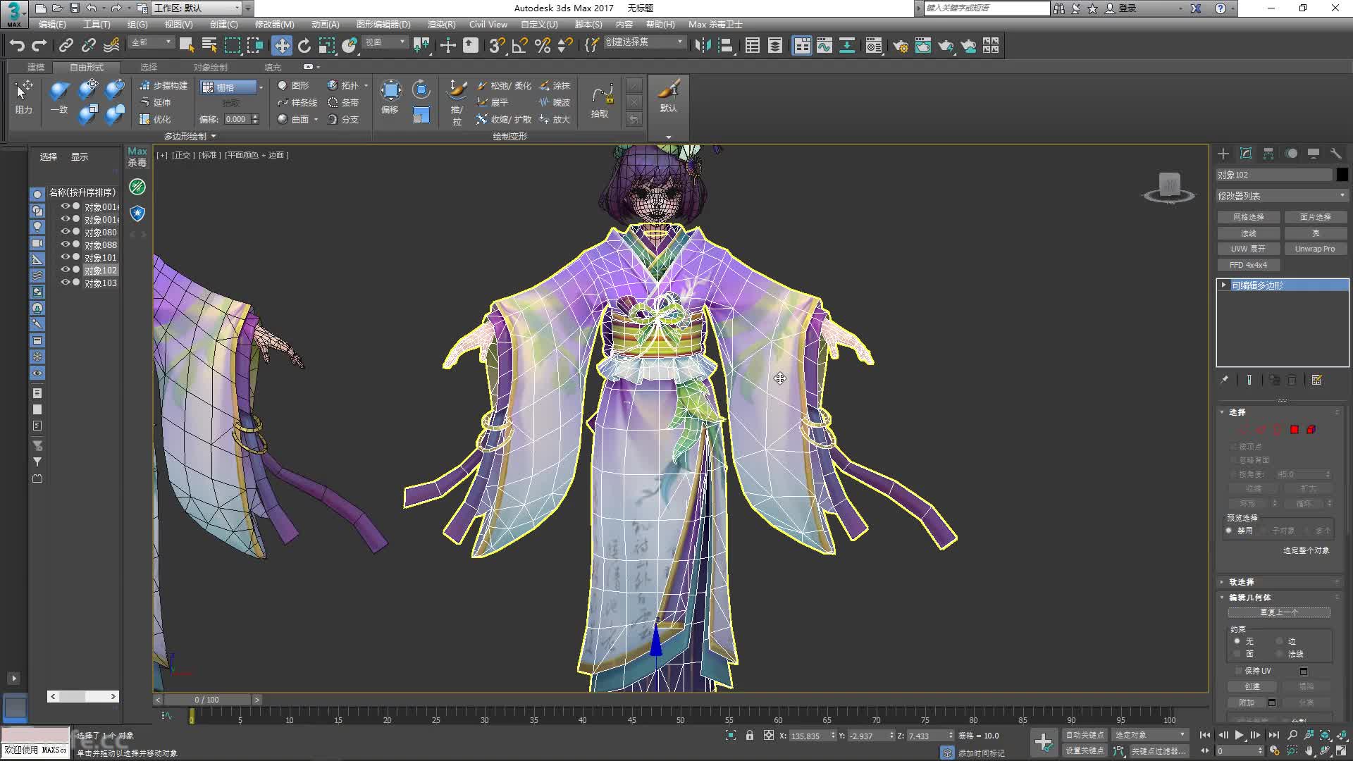The width and height of the screenshot is (1353, 761).
Task: Click the Offset (偏移) paint deform icon
Action: [x=390, y=97]
